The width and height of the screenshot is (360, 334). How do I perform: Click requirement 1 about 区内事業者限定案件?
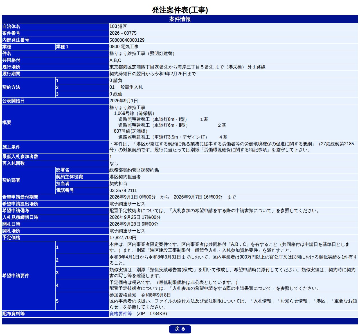pyautogui.click(x=229, y=247)
